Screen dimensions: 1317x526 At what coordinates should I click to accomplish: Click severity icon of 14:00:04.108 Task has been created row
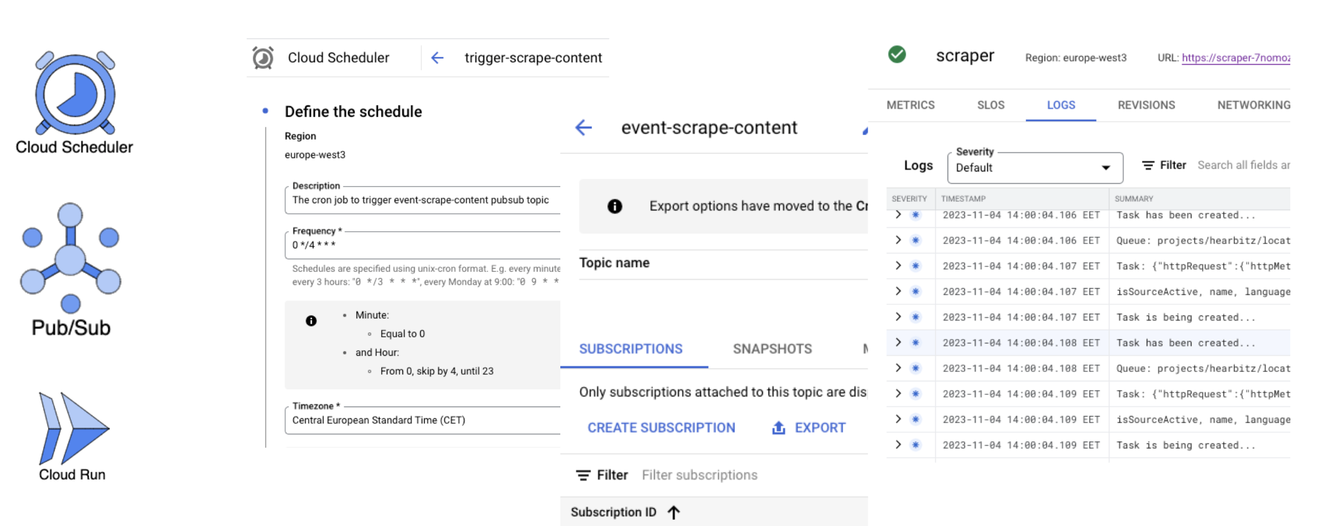coord(916,342)
